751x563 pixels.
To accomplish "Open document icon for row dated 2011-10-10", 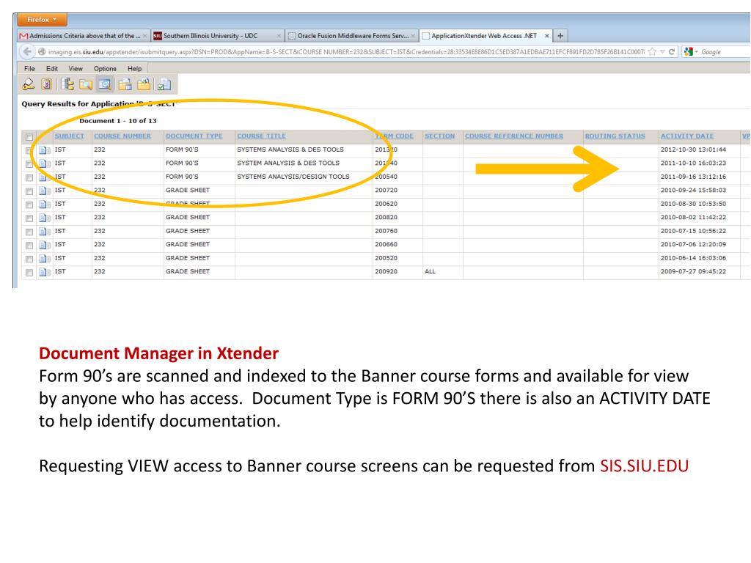I will tap(45, 163).
